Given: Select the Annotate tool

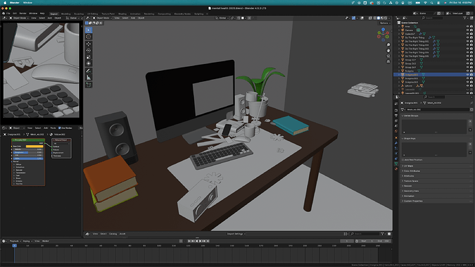Looking at the screenshot, I should (x=88, y=70).
